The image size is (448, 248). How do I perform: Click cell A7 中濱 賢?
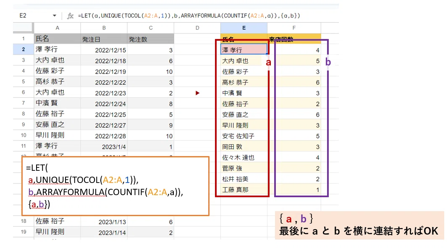[57, 103]
